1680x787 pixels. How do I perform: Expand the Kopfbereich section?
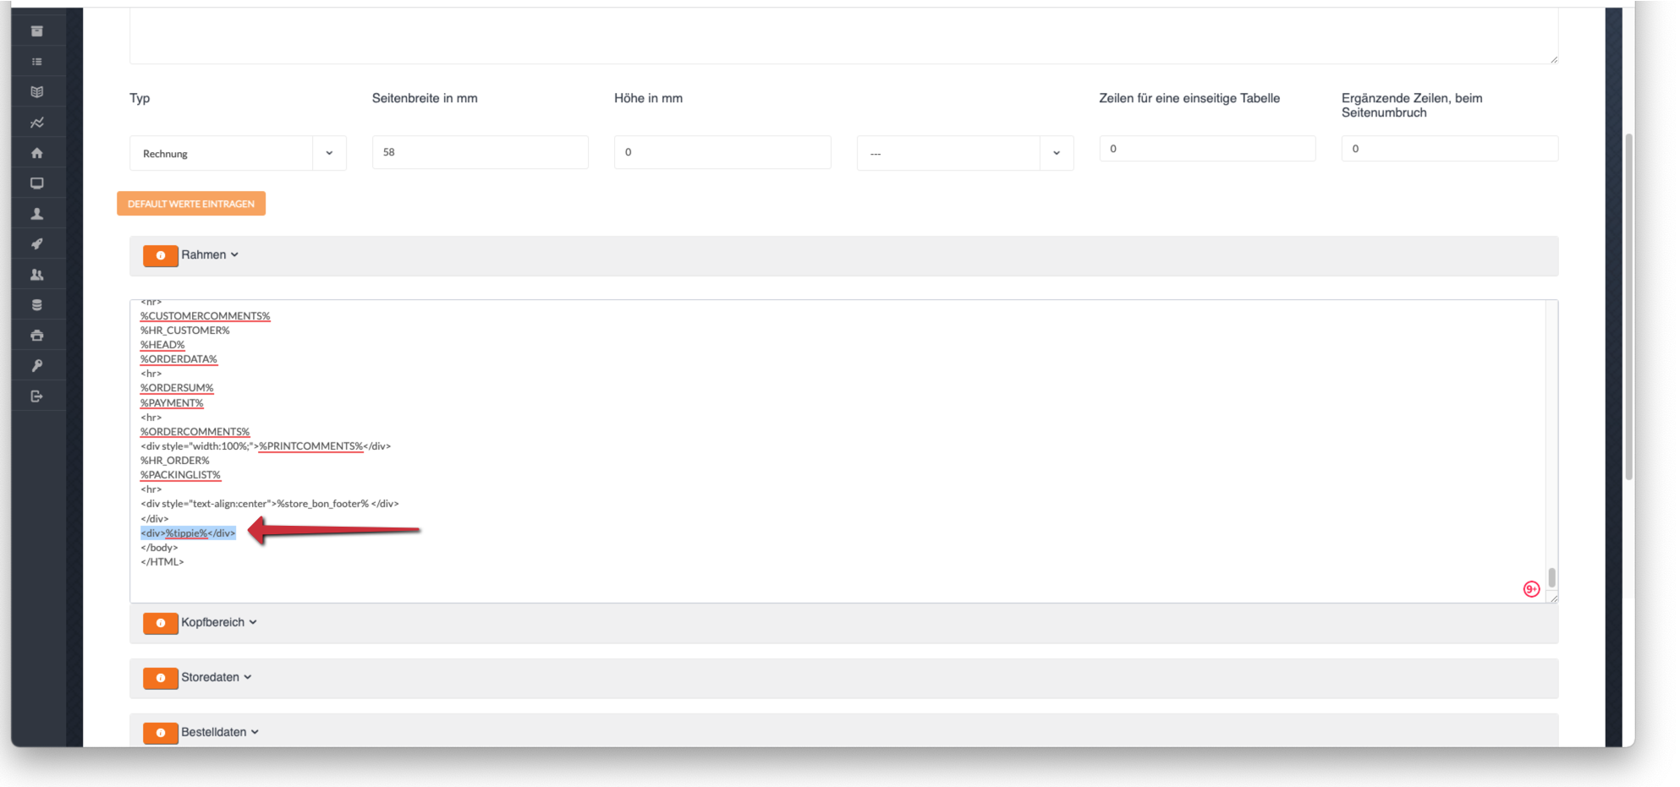219,622
